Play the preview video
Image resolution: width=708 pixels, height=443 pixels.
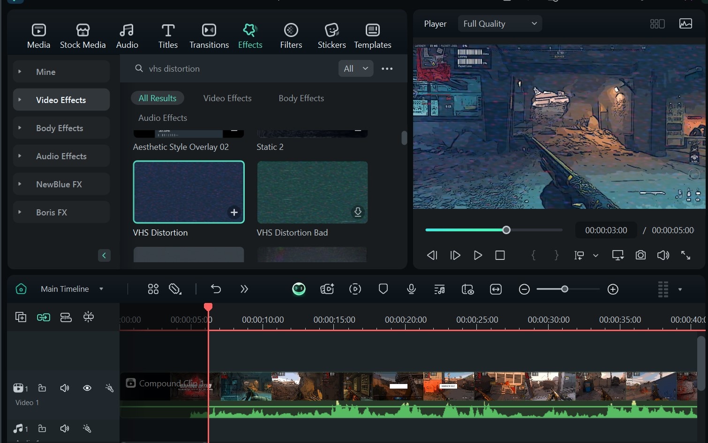tap(478, 255)
